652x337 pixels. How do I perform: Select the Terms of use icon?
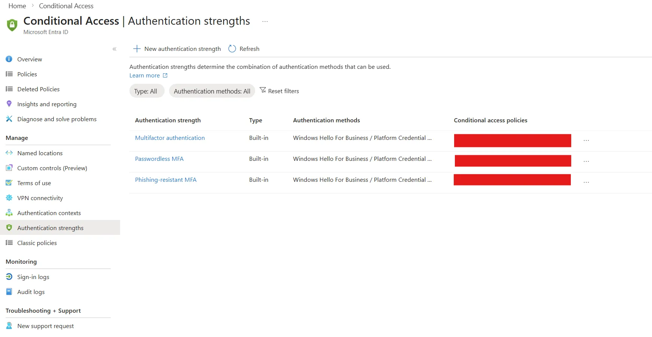tap(9, 183)
